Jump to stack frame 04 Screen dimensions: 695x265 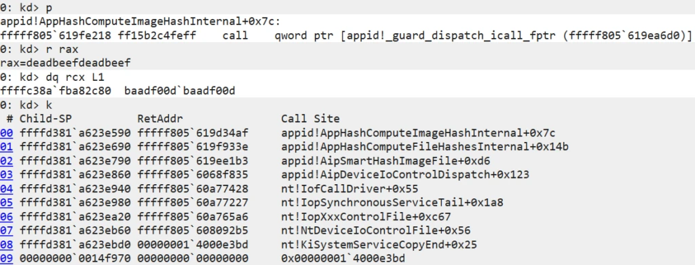tap(7, 189)
